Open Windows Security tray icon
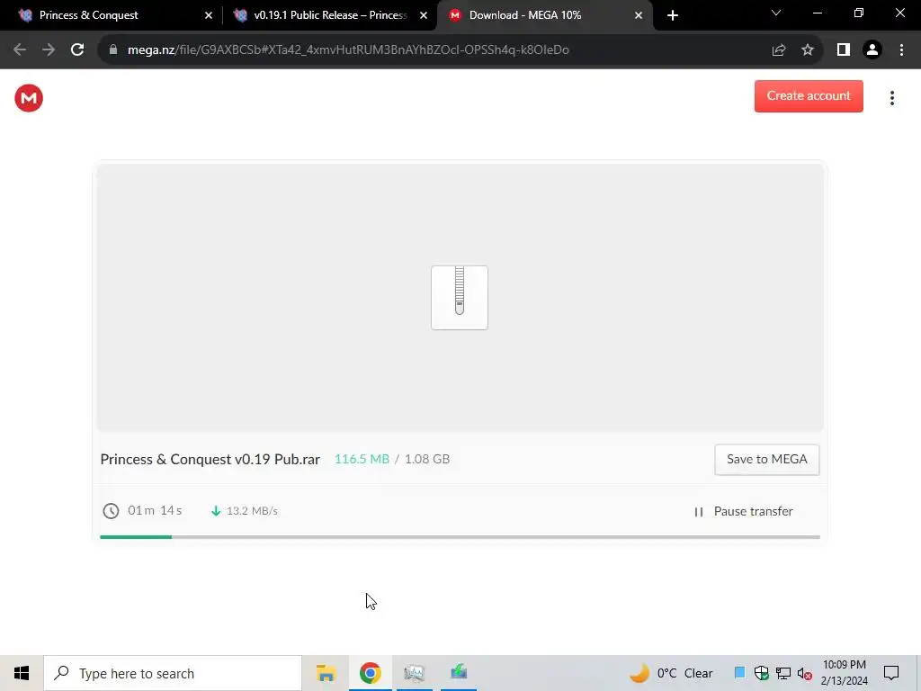 tap(761, 673)
